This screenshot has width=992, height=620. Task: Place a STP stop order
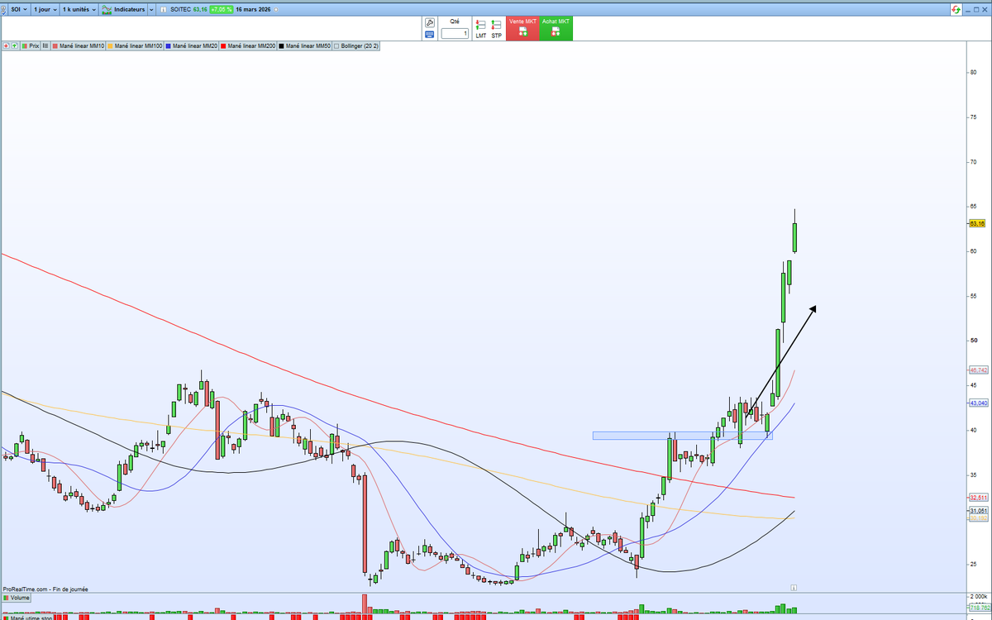[496, 29]
